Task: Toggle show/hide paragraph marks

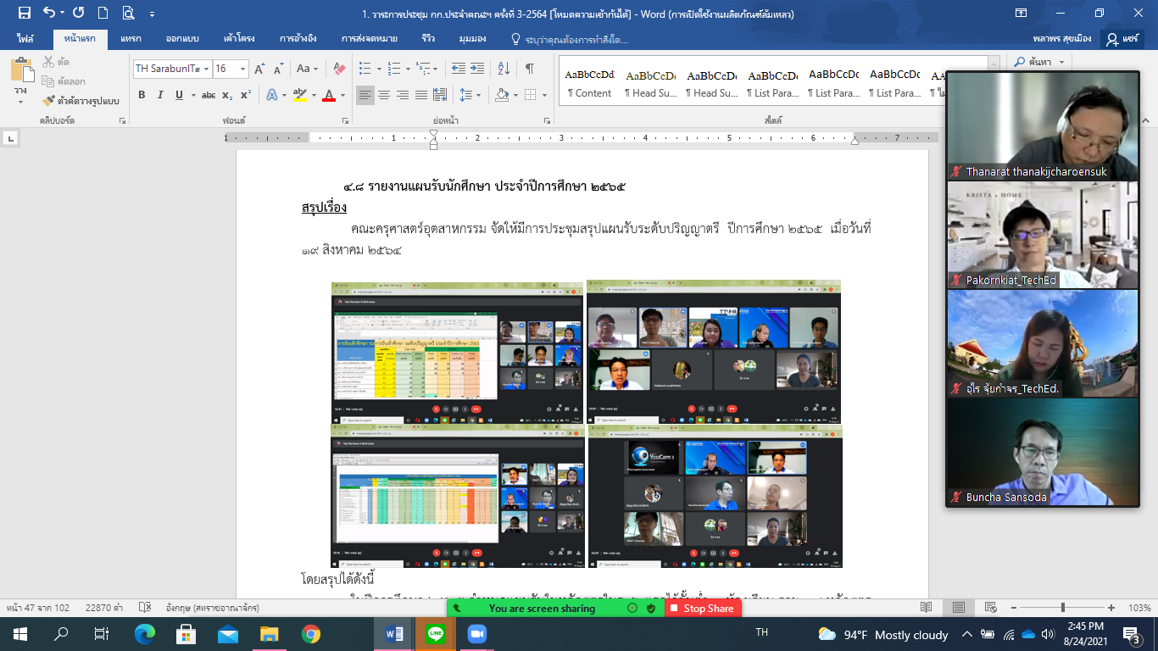Action: tap(529, 69)
